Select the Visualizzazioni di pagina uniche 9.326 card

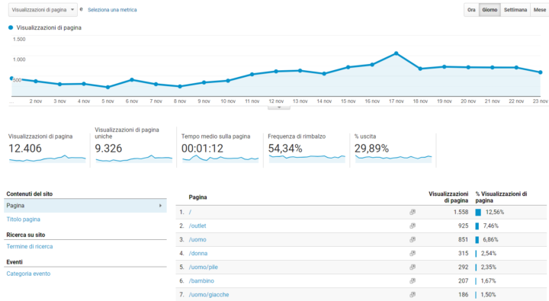point(133,146)
